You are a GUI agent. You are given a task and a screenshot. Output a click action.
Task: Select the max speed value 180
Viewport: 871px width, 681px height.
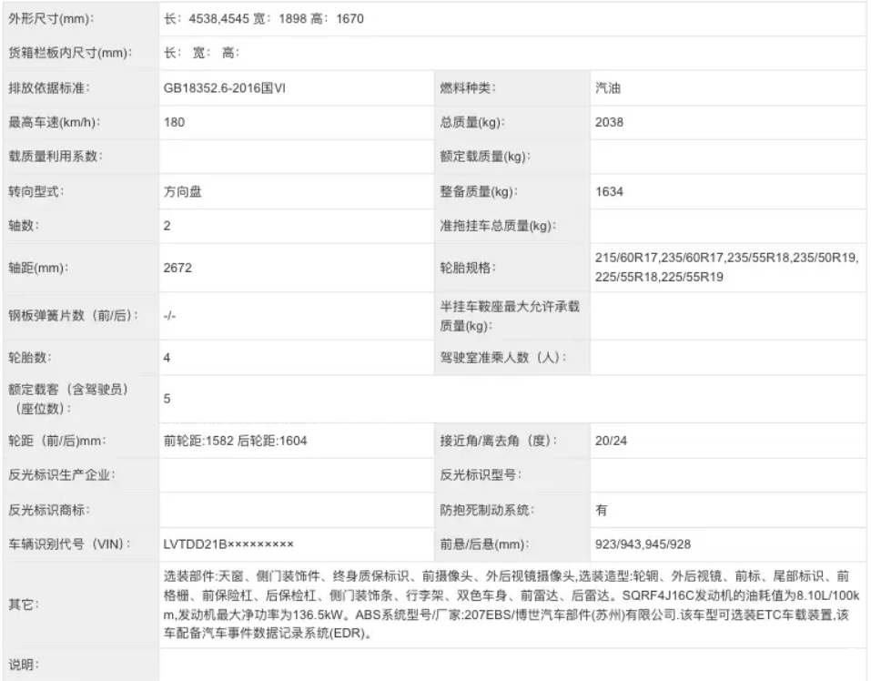(174, 122)
